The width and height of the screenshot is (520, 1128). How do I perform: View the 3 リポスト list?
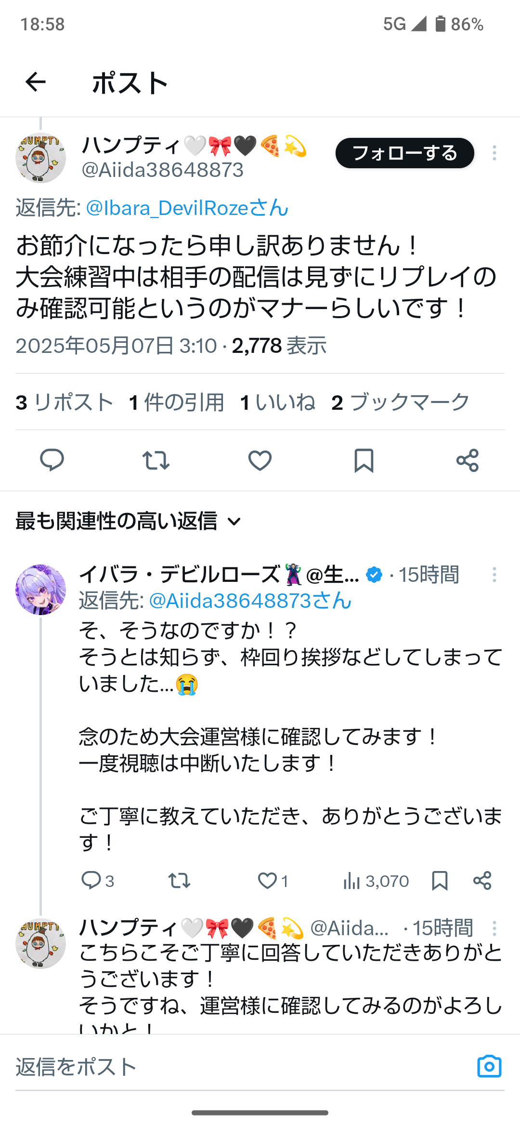(x=65, y=402)
